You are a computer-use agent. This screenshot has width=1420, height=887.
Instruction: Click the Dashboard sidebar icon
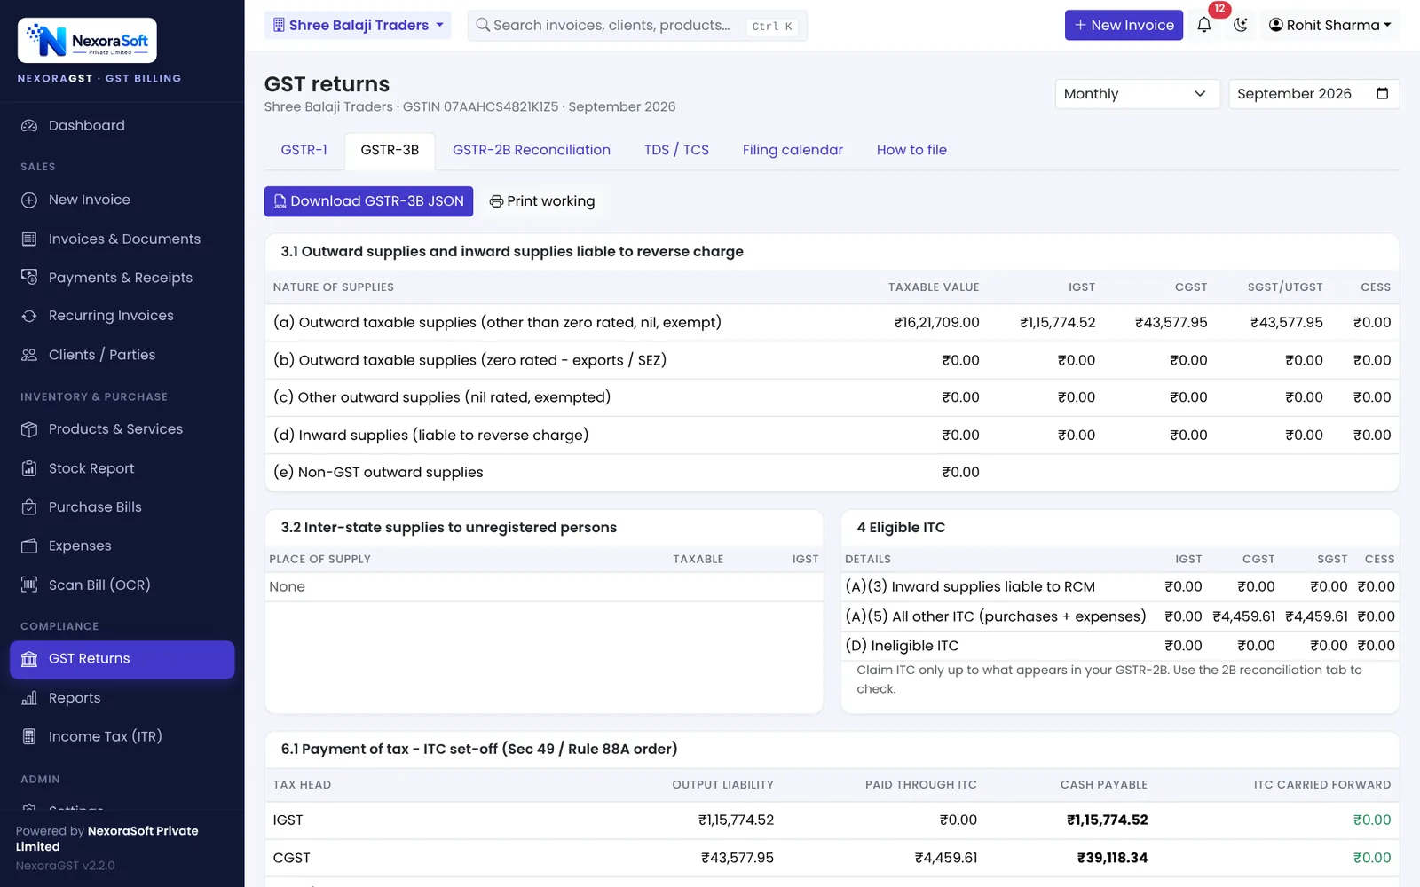point(29,126)
